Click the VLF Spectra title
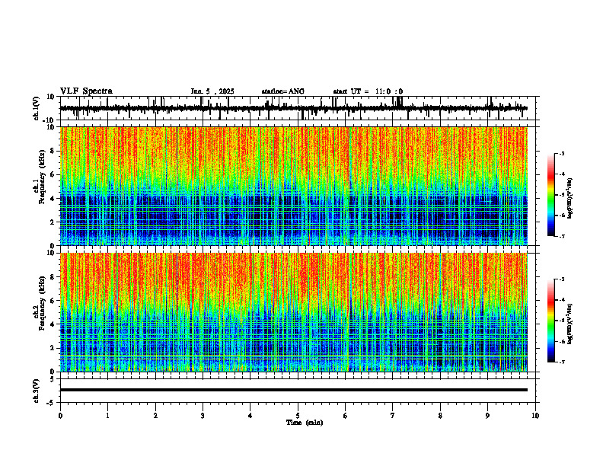Screen dimensions: 603x466 coord(86,91)
